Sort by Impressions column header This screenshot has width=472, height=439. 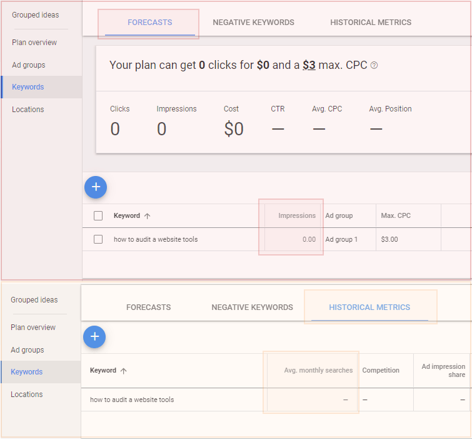click(x=297, y=215)
